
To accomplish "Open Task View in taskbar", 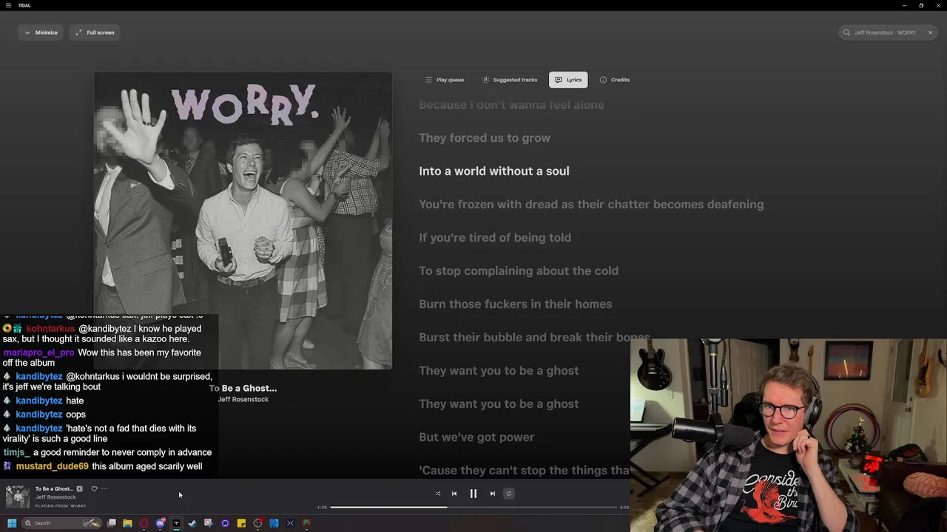I will (x=112, y=523).
